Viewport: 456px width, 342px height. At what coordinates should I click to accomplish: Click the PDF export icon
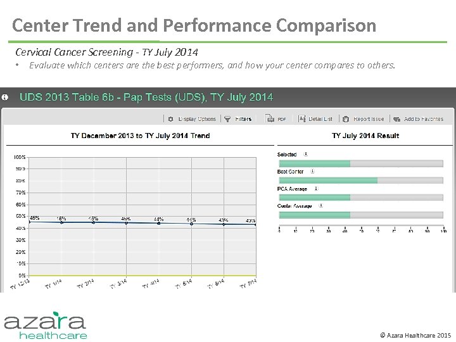coord(270,118)
